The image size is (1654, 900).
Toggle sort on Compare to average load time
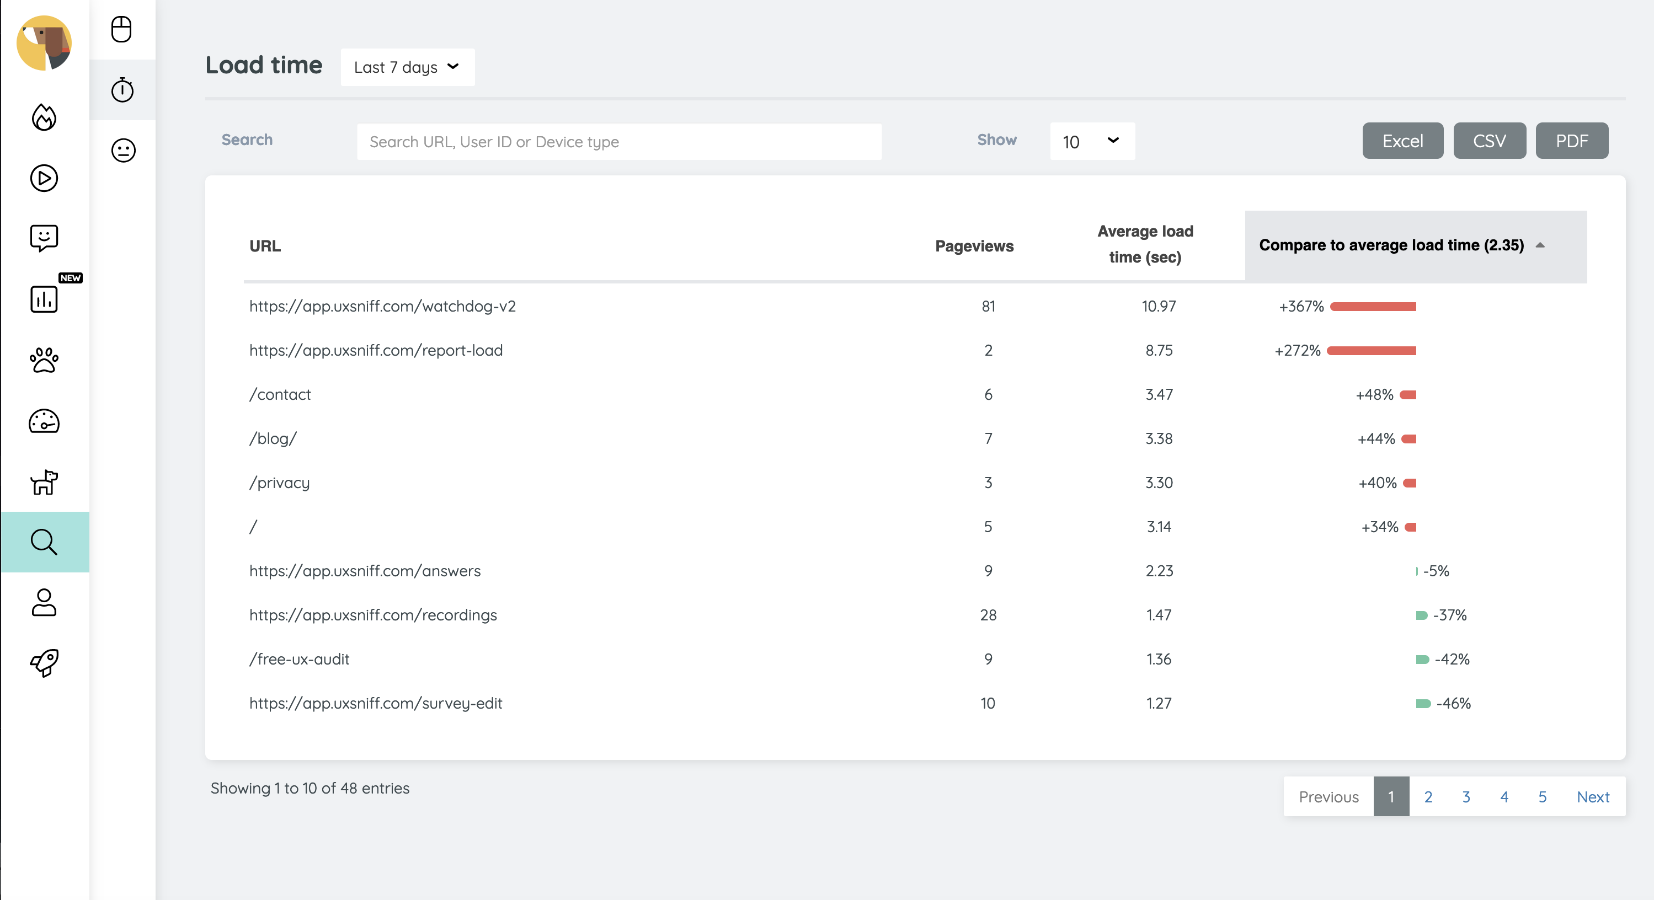(1416, 245)
